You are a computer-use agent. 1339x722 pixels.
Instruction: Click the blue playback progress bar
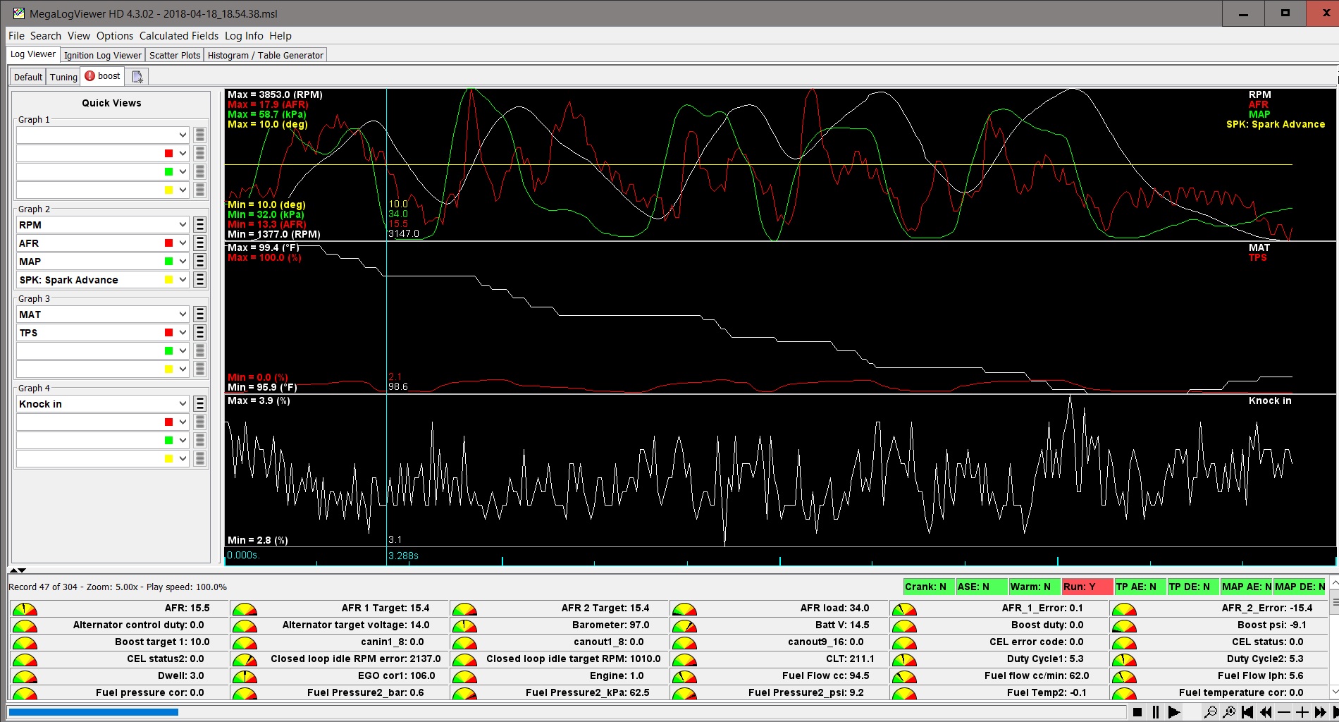click(93, 712)
